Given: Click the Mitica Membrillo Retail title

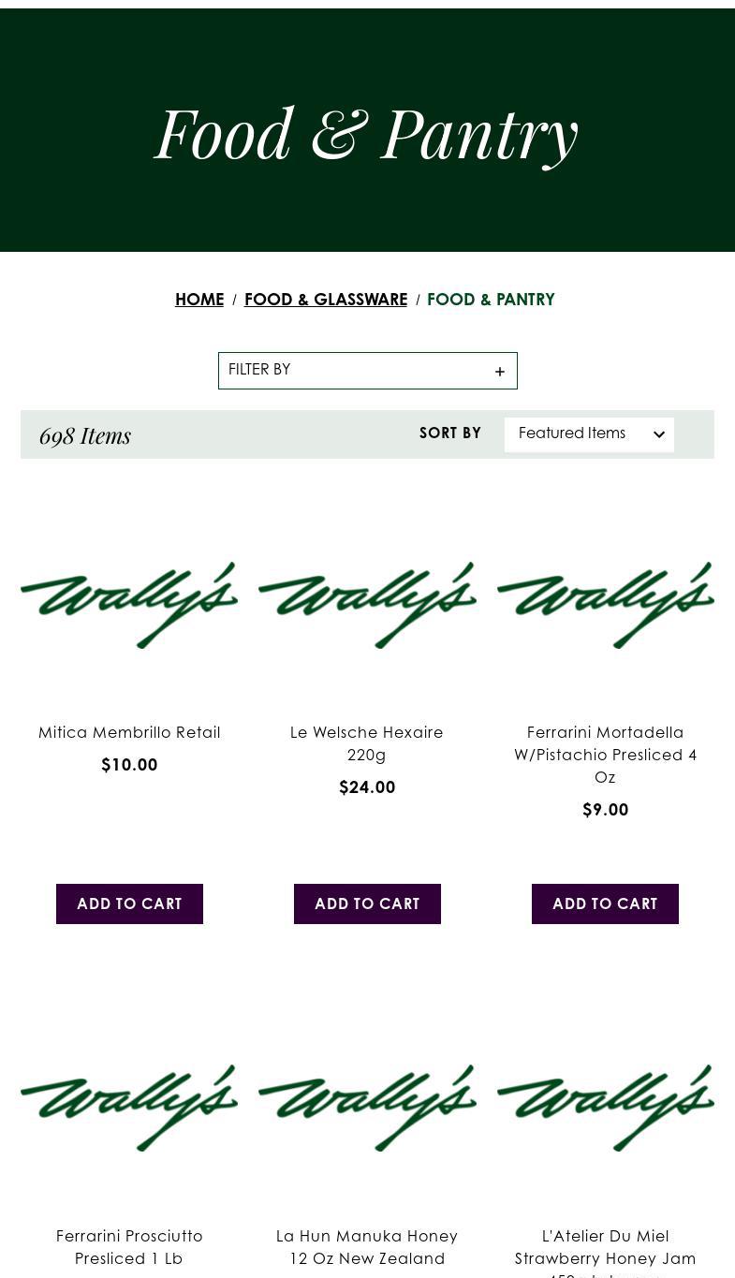Looking at the screenshot, I should pos(129,733).
